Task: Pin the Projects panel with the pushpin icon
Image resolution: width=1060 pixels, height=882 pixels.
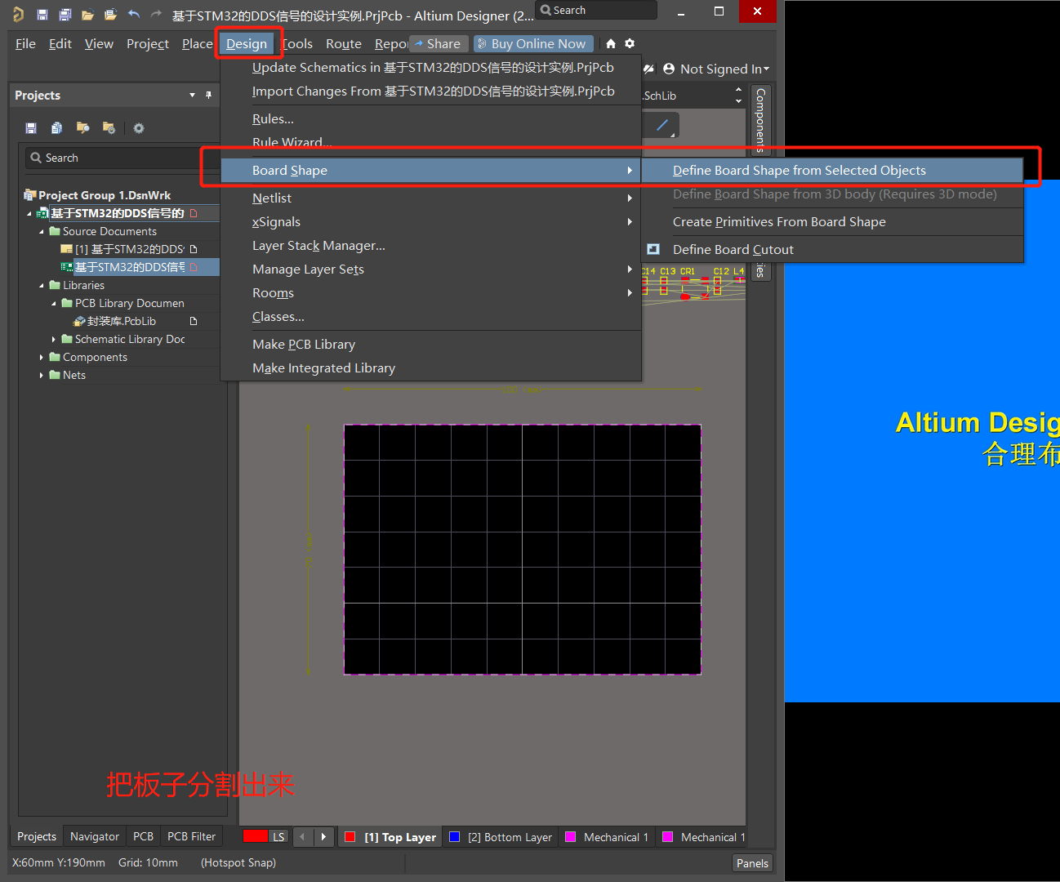Action: coord(208,95)
